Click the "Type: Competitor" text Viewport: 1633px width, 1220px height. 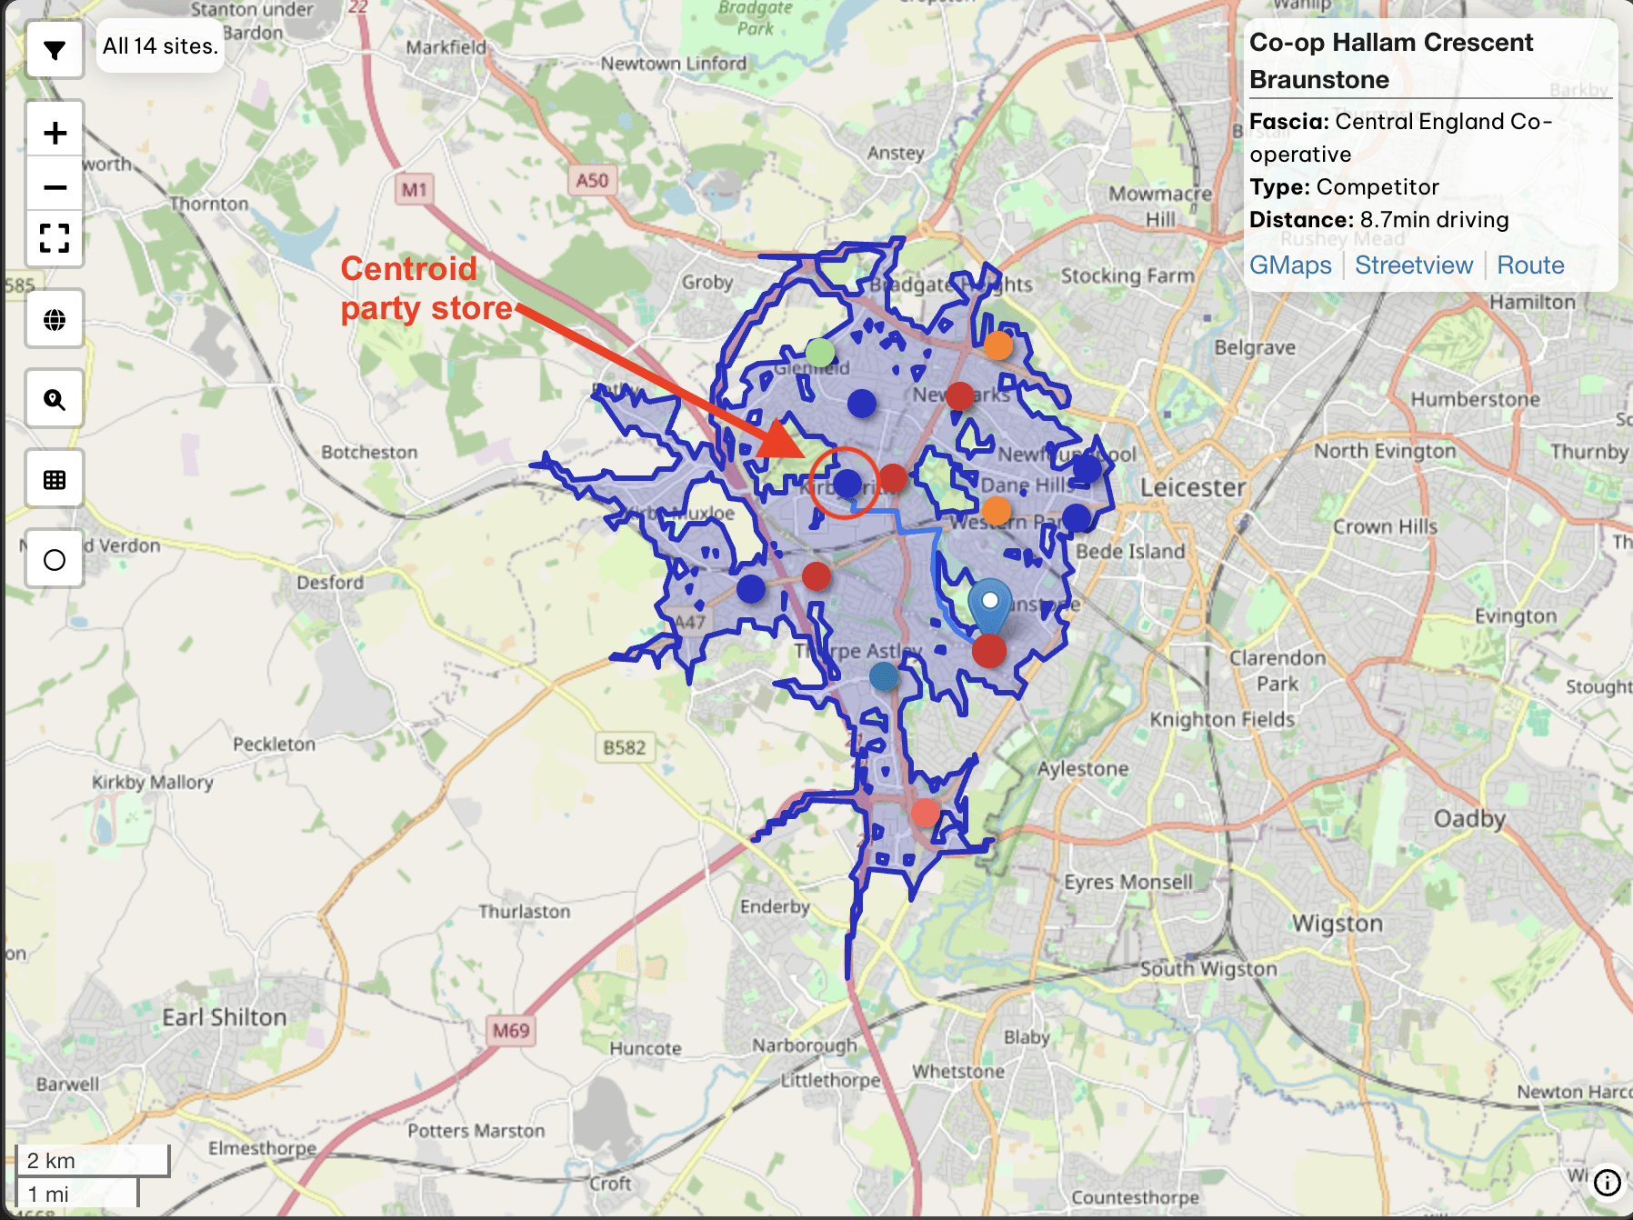[x=1344, y=187]
